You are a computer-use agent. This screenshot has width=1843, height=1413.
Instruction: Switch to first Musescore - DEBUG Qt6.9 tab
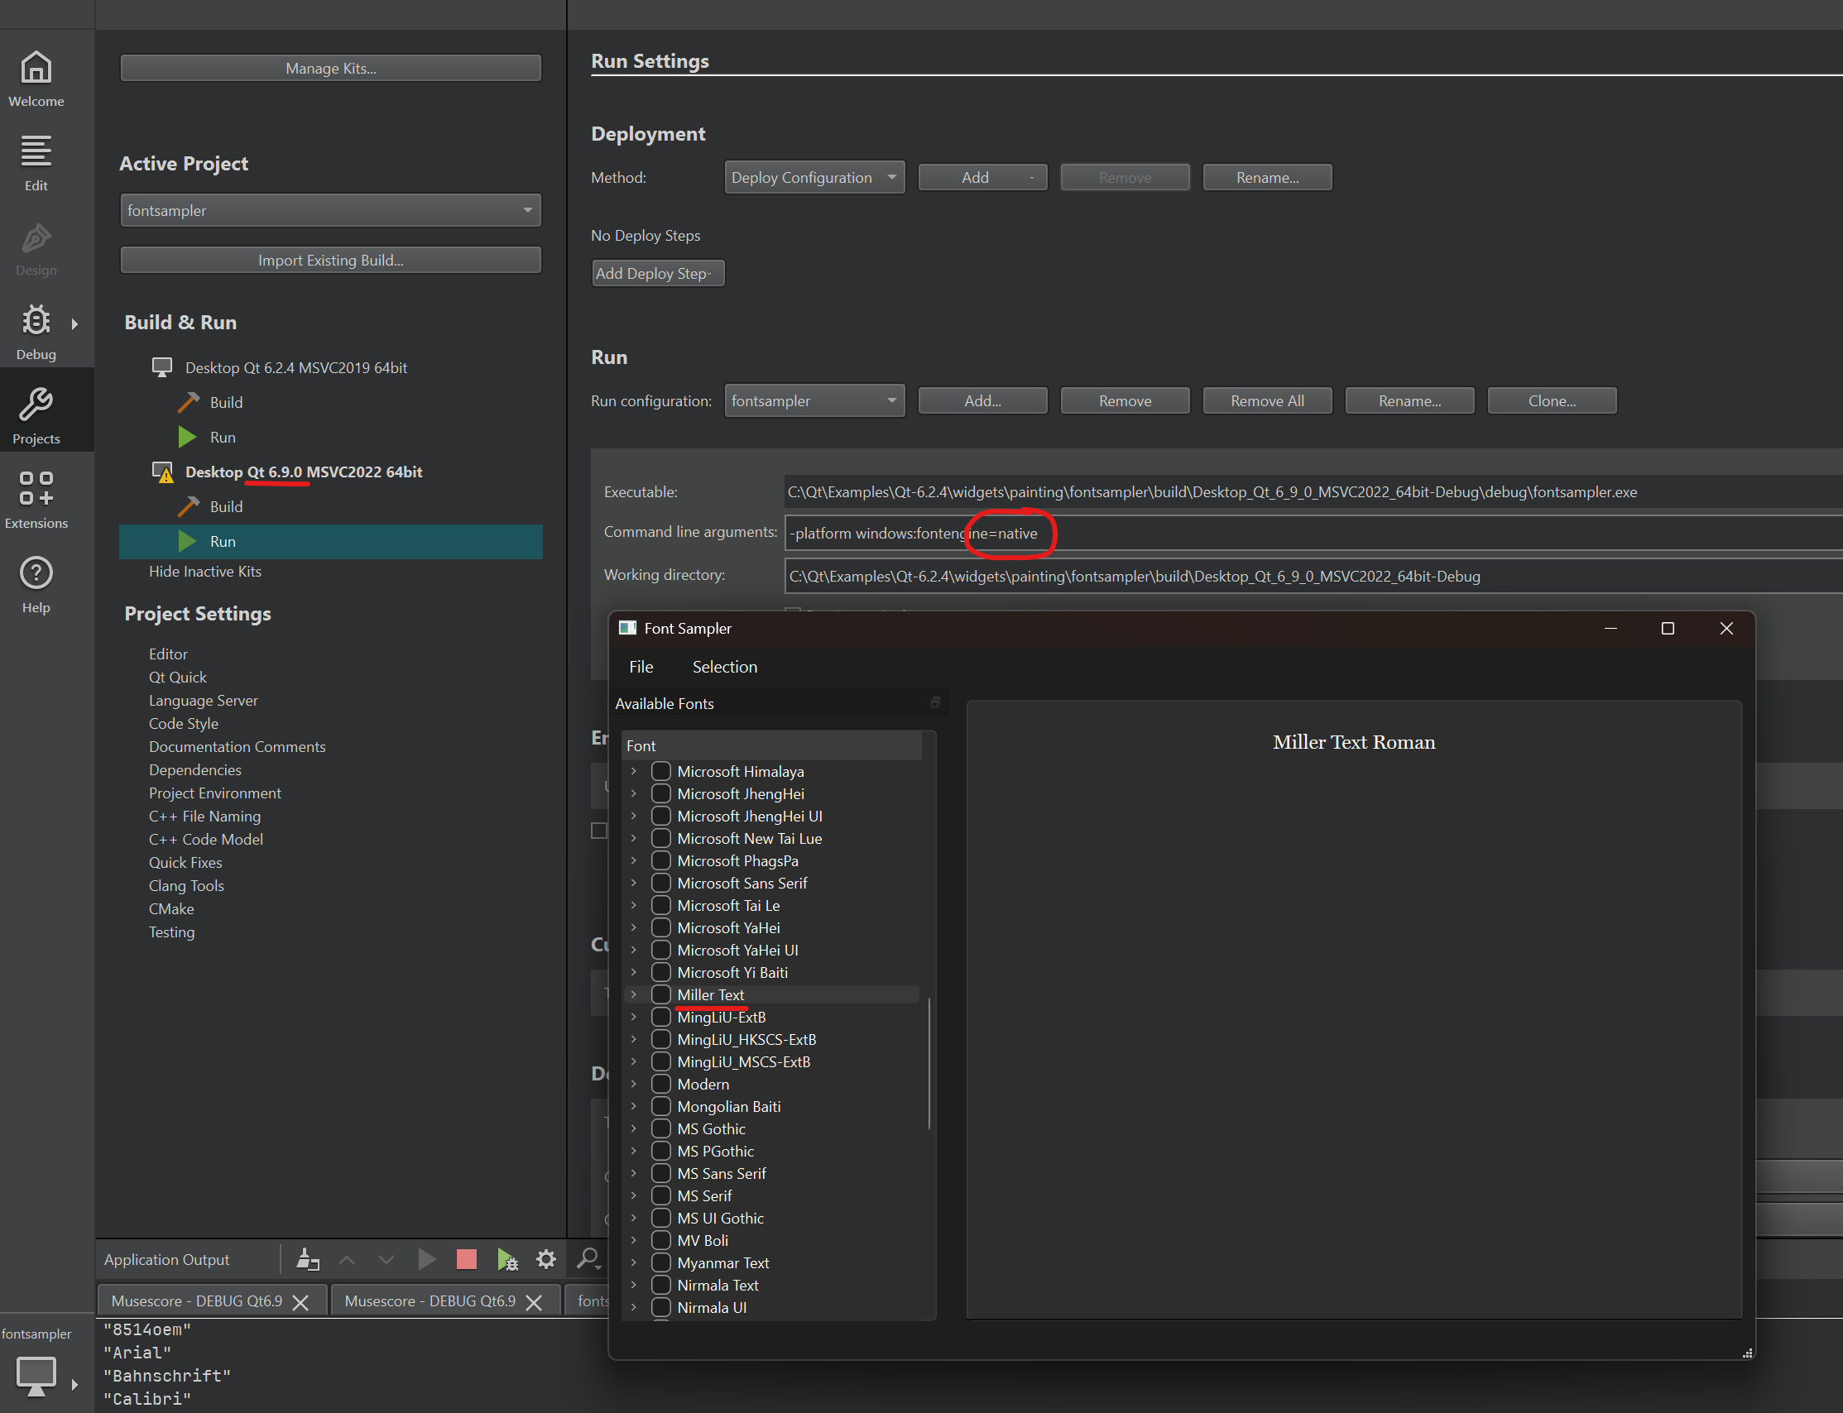click(x=197, y=1301)
